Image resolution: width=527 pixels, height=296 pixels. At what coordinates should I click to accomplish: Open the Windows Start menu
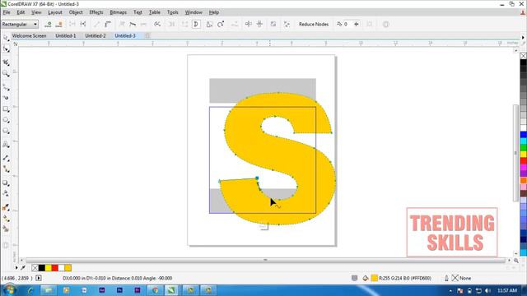pos(9,289)
